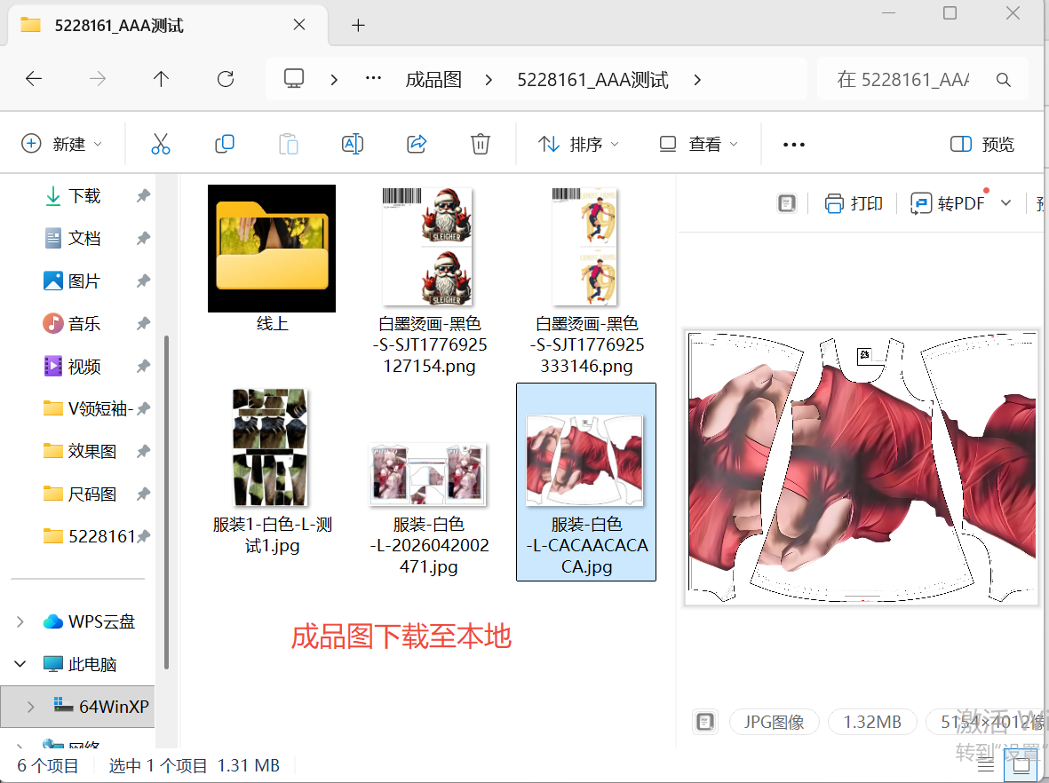Navigate up one folder level
Viewport: 1049px width, 783px height.
click(x=161, y=79)
